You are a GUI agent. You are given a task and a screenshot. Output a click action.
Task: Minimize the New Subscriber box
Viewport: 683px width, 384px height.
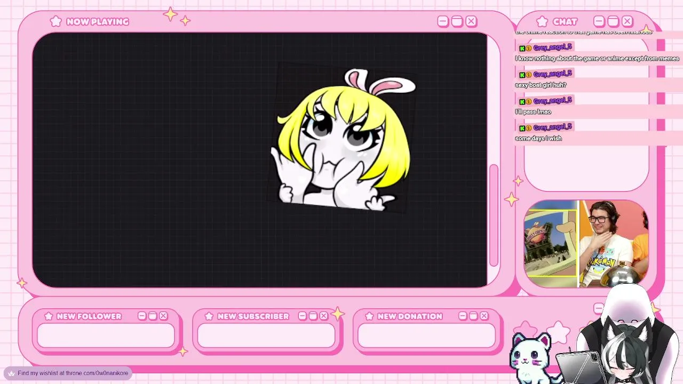click(x=303, y=316)
